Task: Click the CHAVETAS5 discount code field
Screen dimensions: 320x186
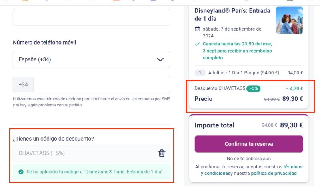Action: pyautogui.click(x=84, y=153)
